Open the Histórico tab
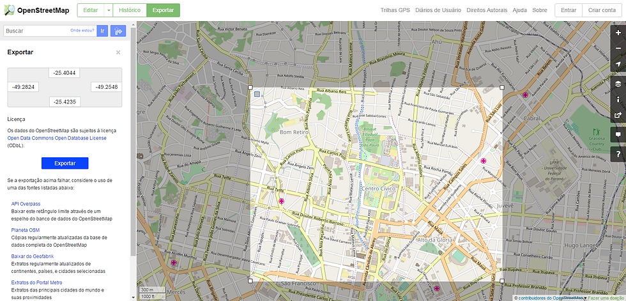 tap(130, 10)
